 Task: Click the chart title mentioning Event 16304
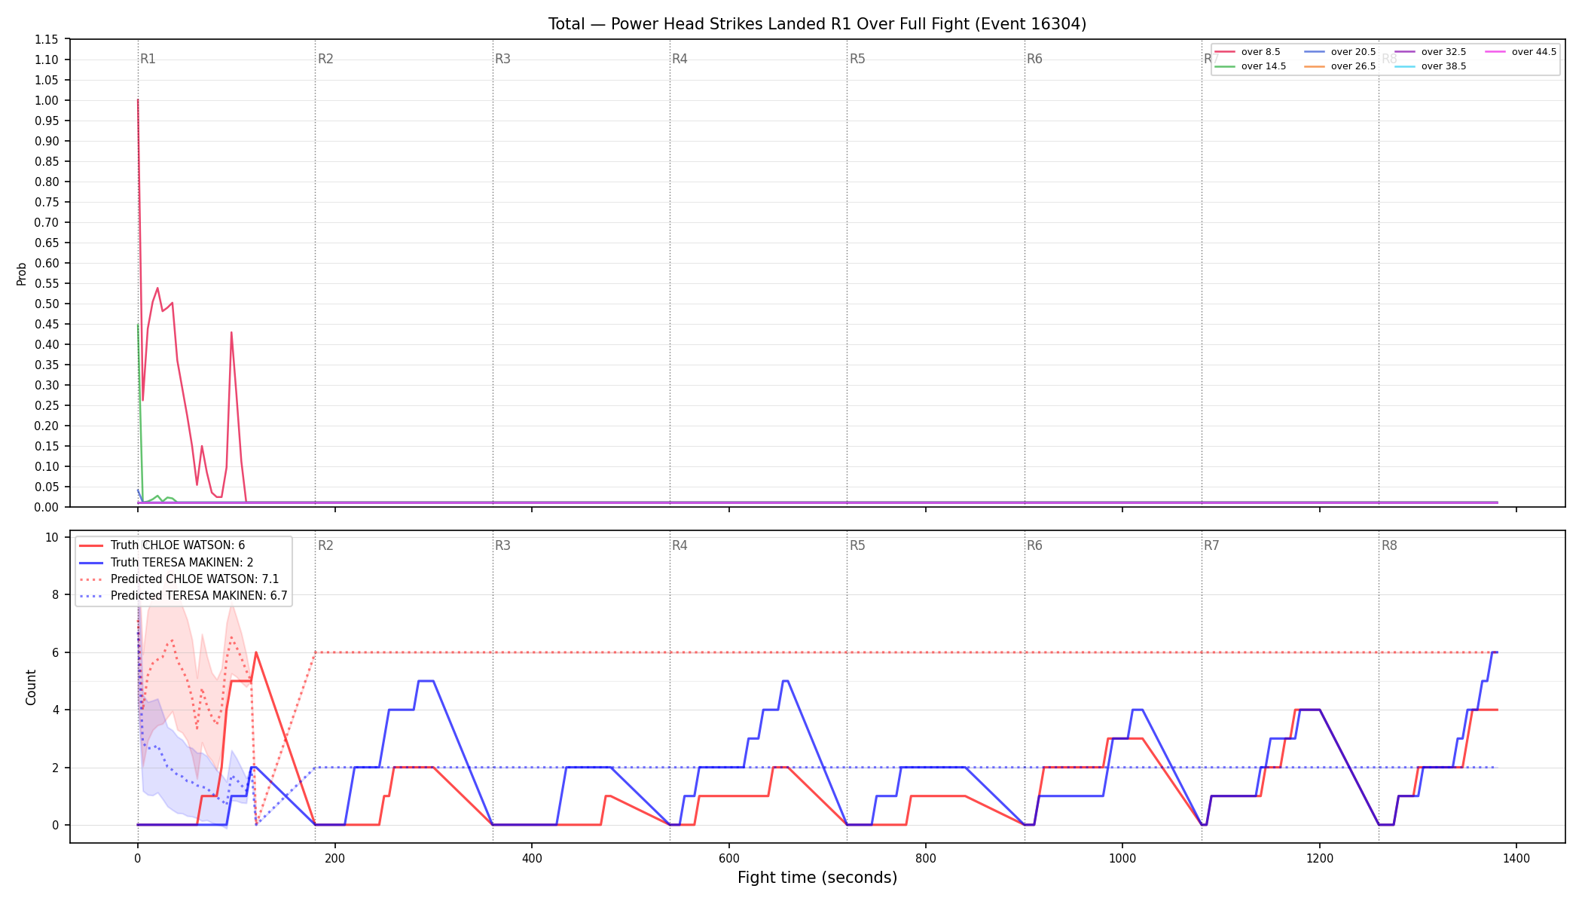817,24
